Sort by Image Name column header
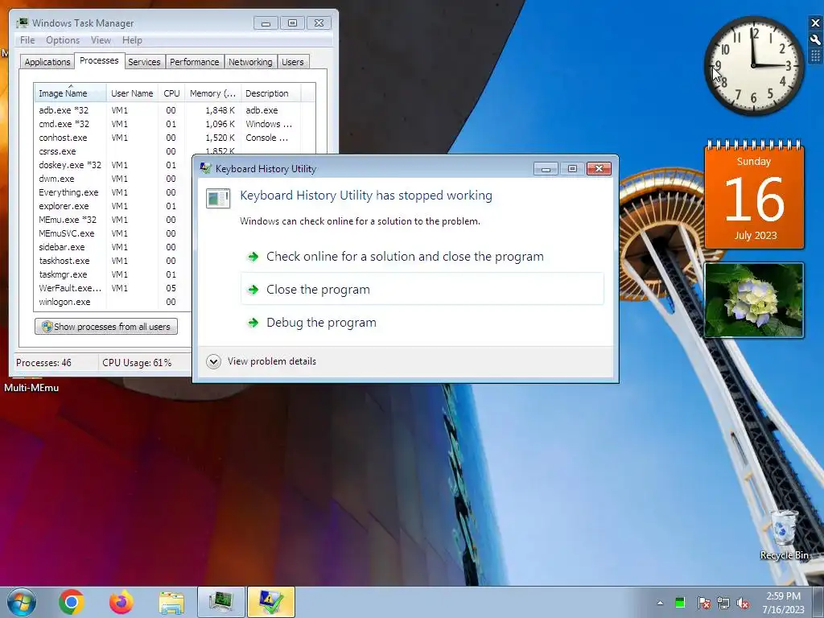The width and height of the screenshot is (824, 618). click(71, 93)
